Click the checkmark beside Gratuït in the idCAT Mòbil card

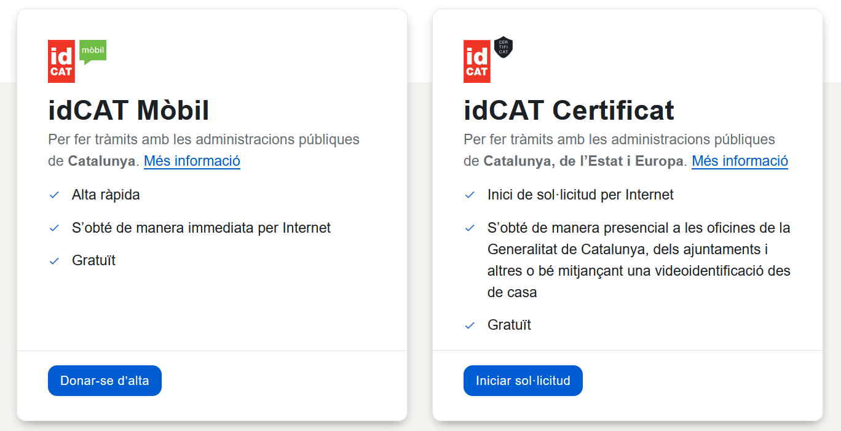54,261
